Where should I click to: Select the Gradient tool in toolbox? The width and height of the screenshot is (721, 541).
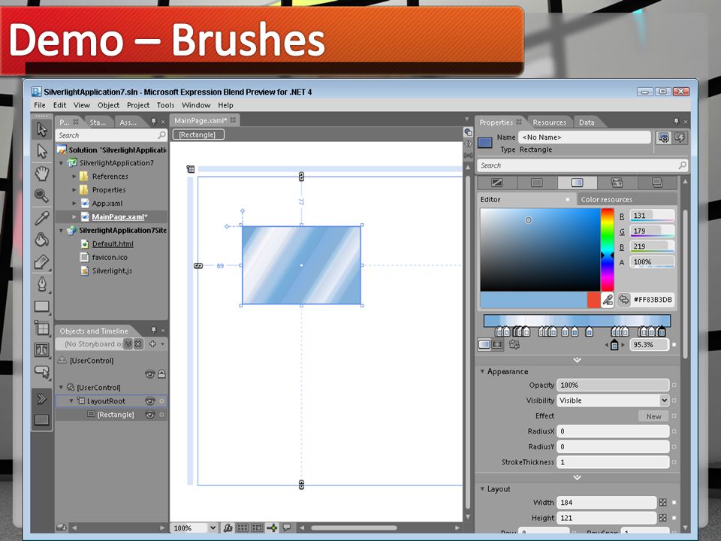(x=42, y=261)
